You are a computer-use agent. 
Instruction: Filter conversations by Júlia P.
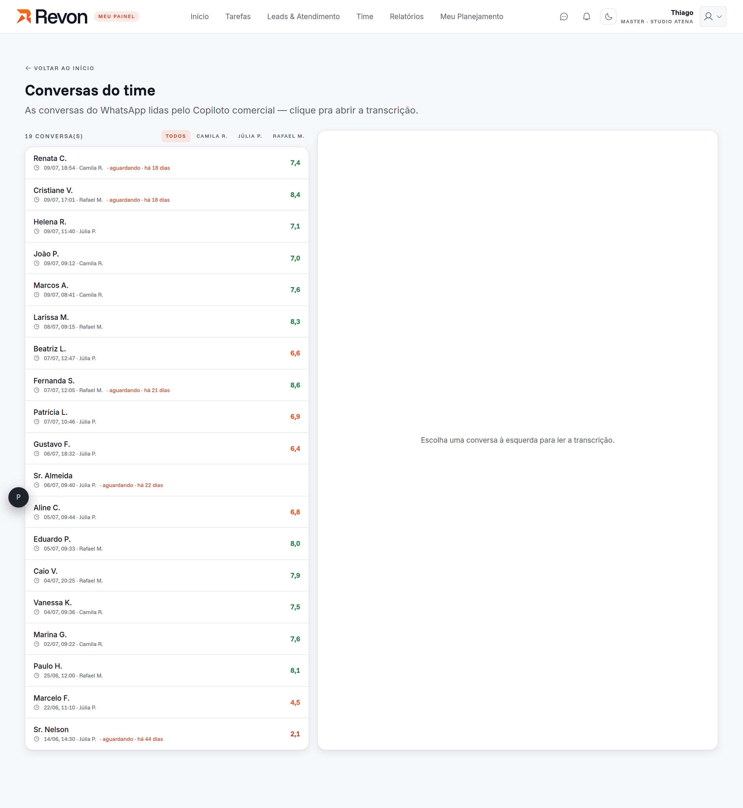250,136
